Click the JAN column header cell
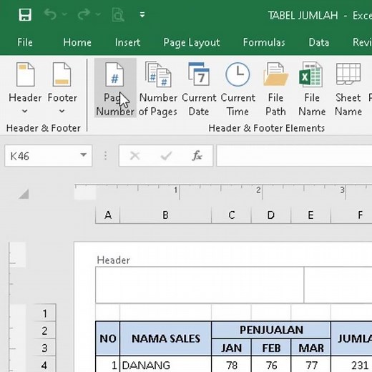This screenshot has width=372, height=372. point(231,348)
